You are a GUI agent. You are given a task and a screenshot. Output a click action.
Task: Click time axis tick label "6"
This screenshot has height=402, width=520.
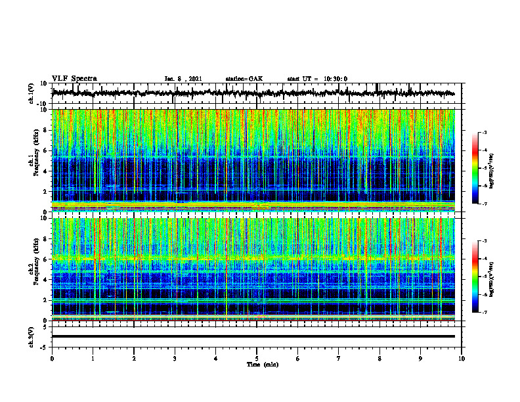[x=298, y=359]
